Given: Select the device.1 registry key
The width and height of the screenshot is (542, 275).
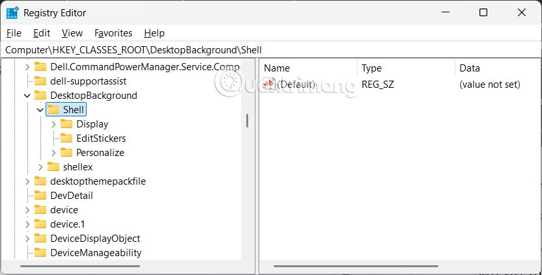Looking at the screenshot, I should (x=67, y=224).
